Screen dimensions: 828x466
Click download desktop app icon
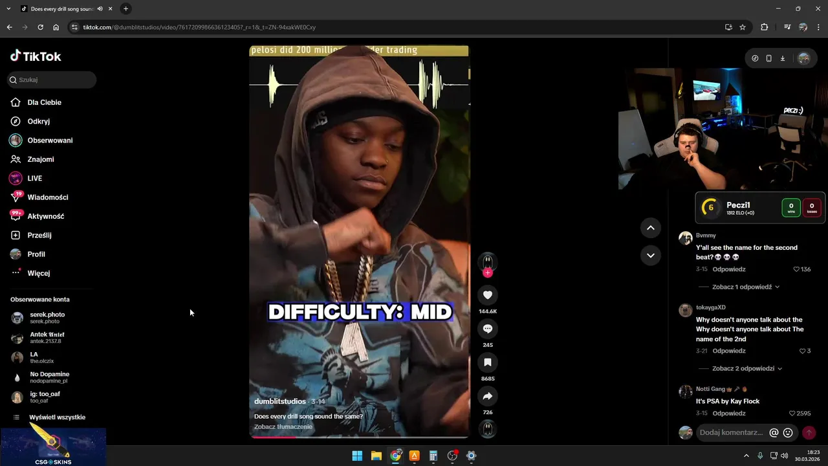[782, 58]
